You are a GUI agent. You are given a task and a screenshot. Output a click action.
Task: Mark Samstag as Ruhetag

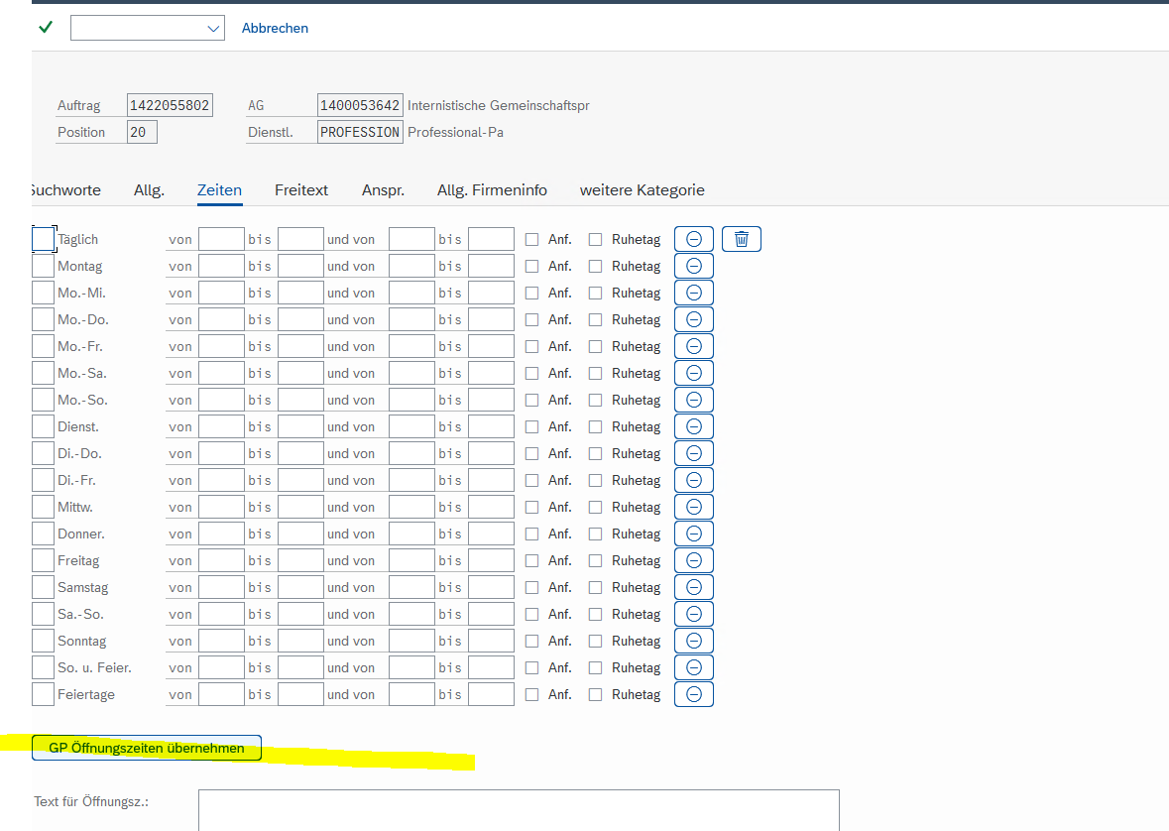click(x=595, y=588)
